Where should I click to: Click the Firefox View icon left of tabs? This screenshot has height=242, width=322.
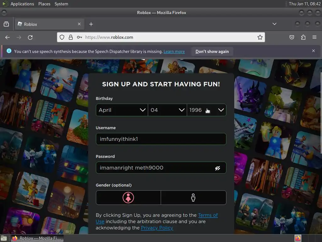[x=6, y=24]
